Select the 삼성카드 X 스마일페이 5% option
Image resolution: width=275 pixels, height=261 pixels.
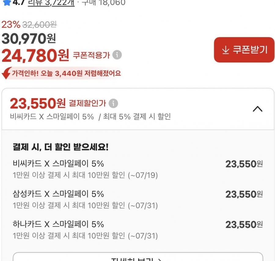click(138, 199)
